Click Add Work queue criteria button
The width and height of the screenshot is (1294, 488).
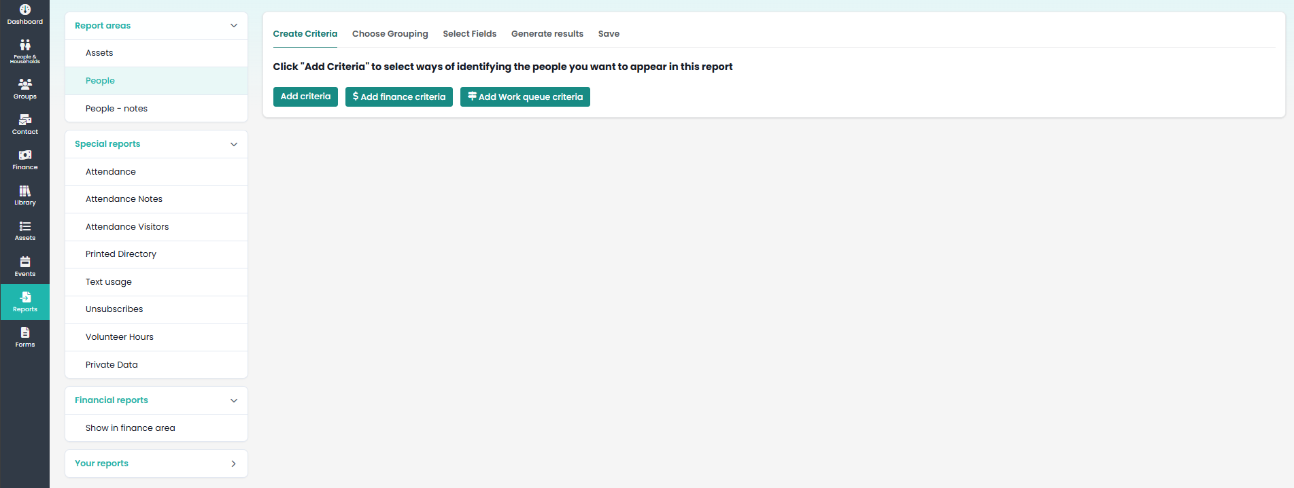[525, 97]
